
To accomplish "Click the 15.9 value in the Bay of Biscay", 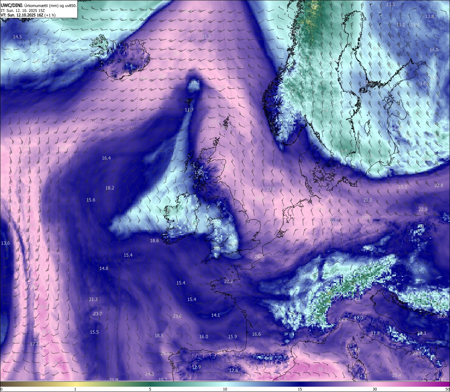I will click(x=232, y=337).
